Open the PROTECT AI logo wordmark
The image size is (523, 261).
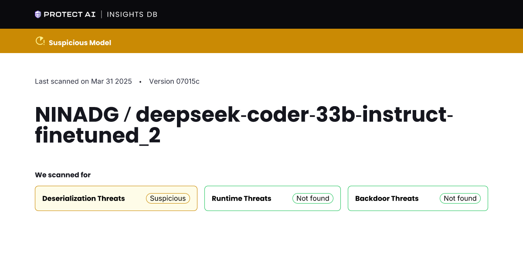69,14
